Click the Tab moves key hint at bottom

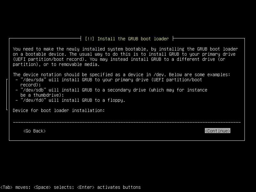point(15,187)
